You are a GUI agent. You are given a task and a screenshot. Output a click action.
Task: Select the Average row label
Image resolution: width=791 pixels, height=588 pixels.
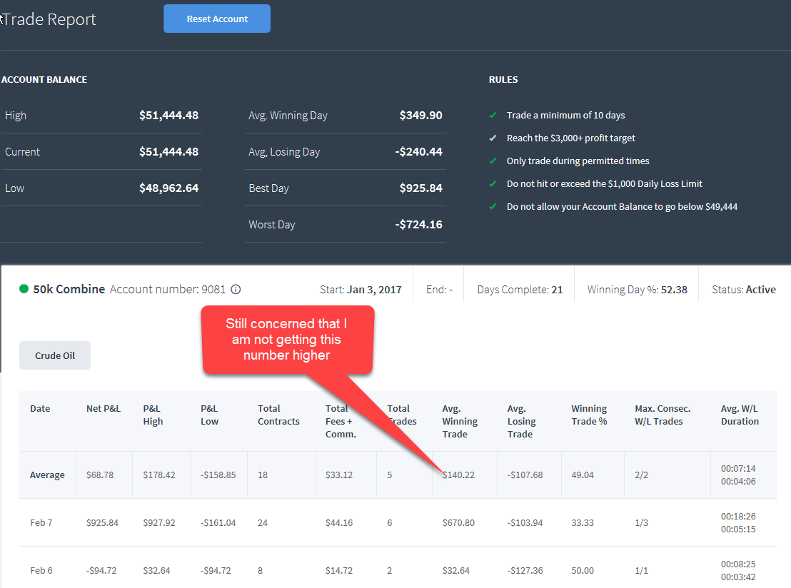point(47,475)
